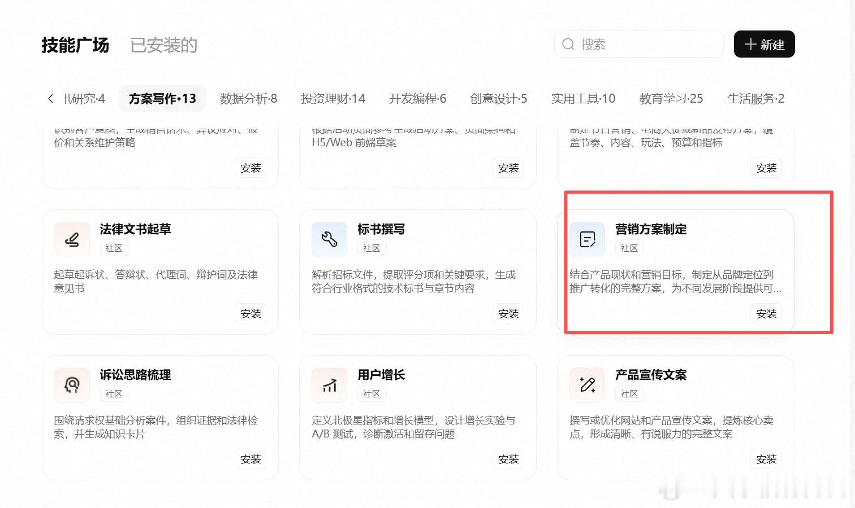855x508 pixels.
Task: Open the 产品宣传文案 skill title
Action: point(651,375)
